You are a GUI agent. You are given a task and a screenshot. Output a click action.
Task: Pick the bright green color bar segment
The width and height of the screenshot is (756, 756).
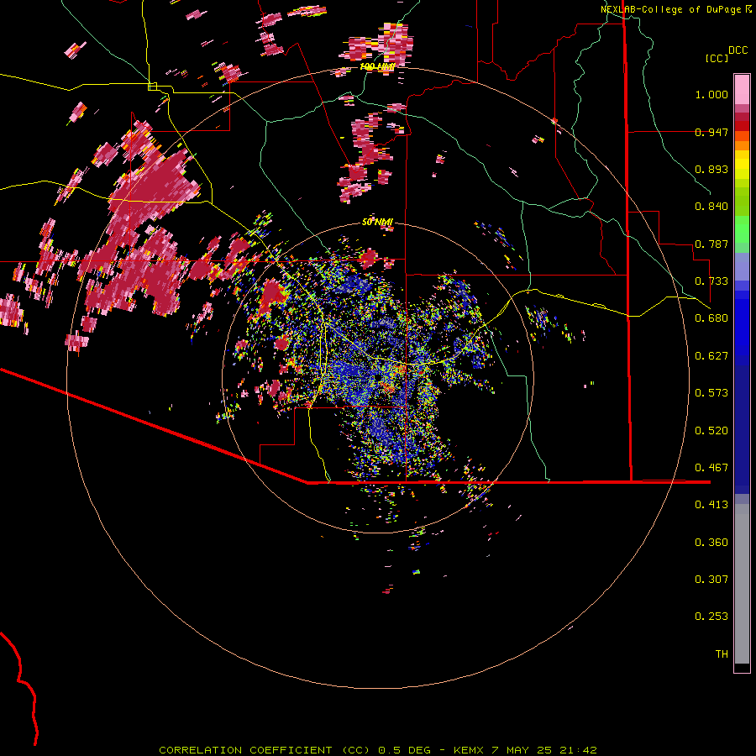742,229
